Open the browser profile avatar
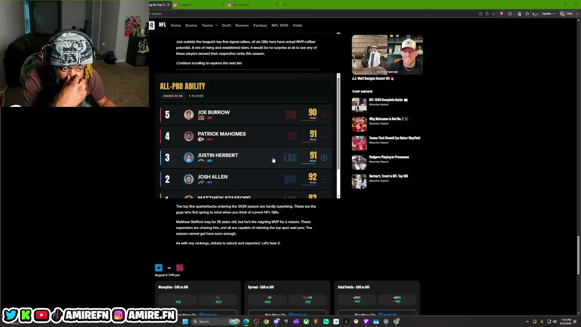Screen dimensions: 581x327 535,14
